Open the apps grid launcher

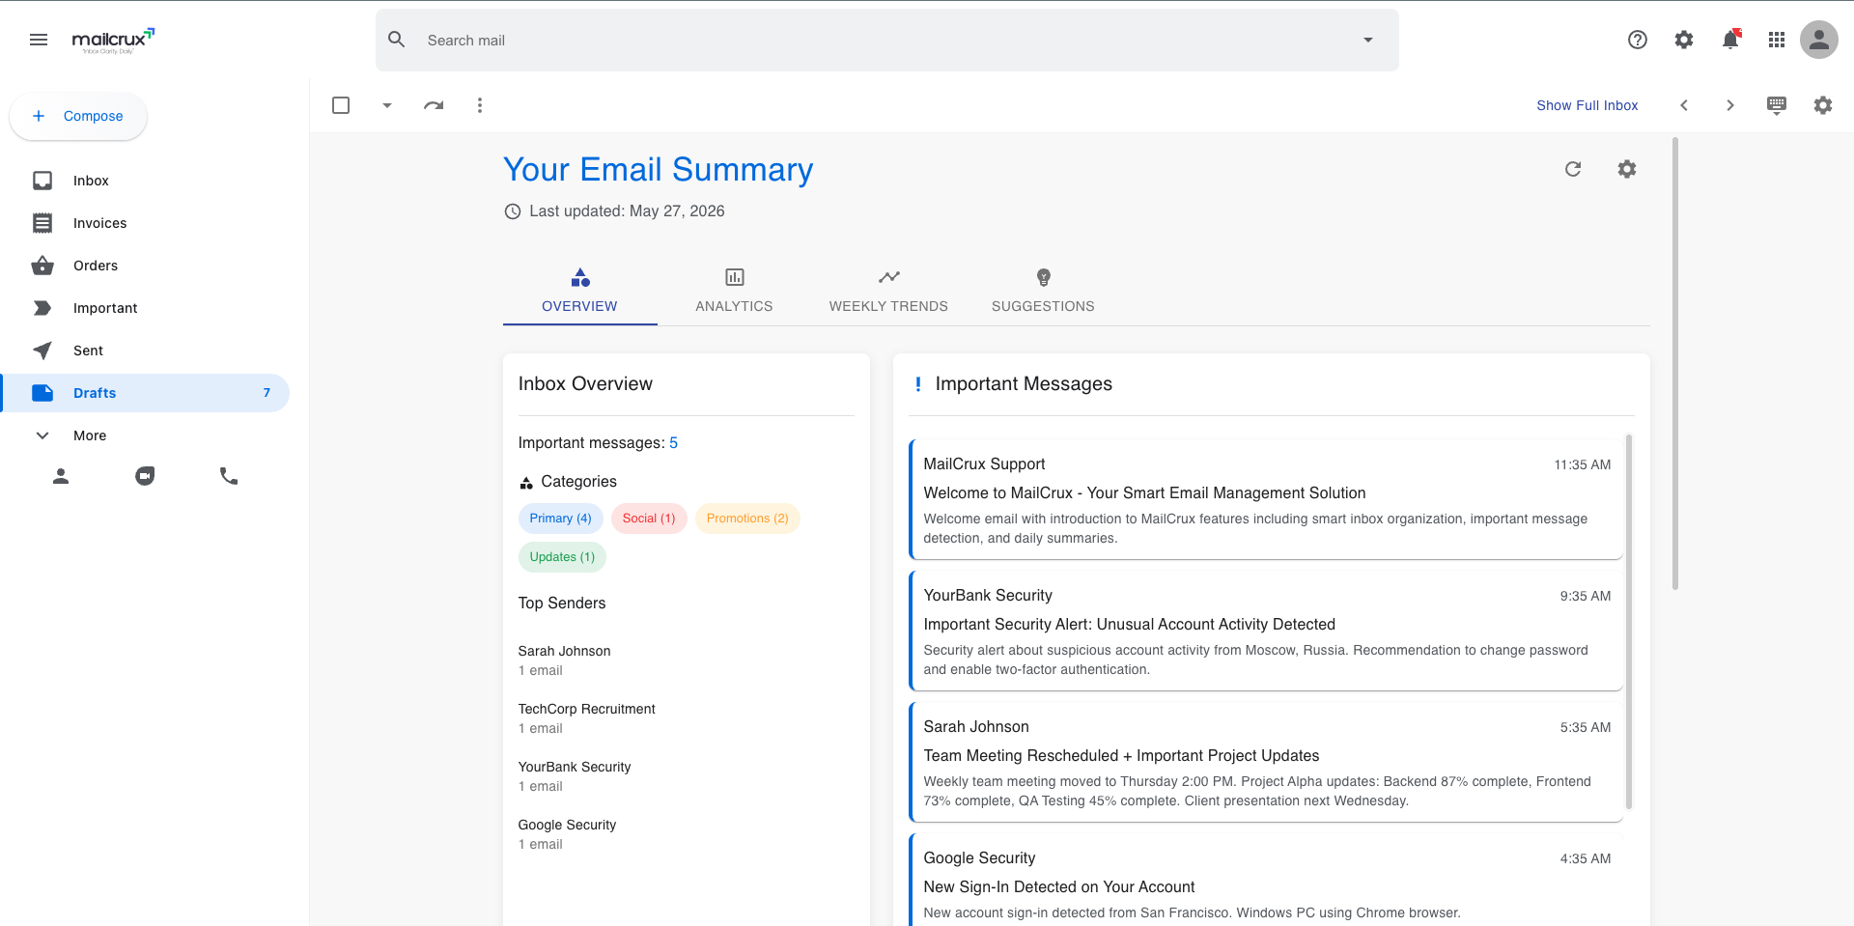point(1777,40)
